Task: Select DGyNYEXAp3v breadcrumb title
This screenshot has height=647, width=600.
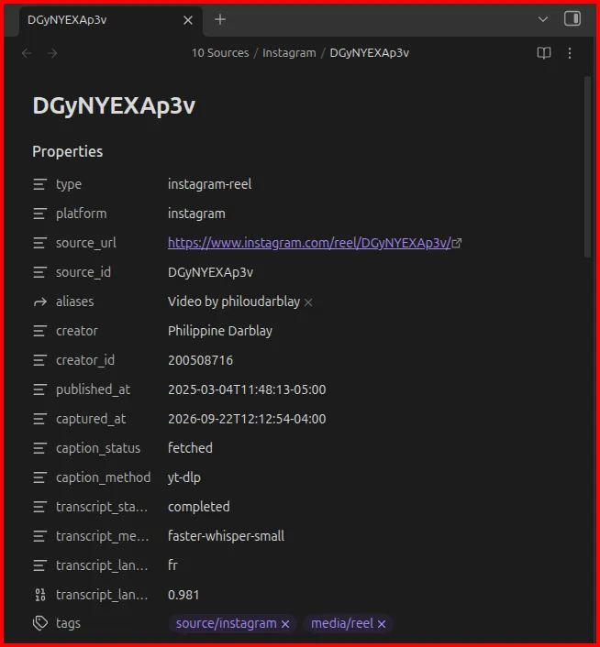Action: [x=370, y=53]
